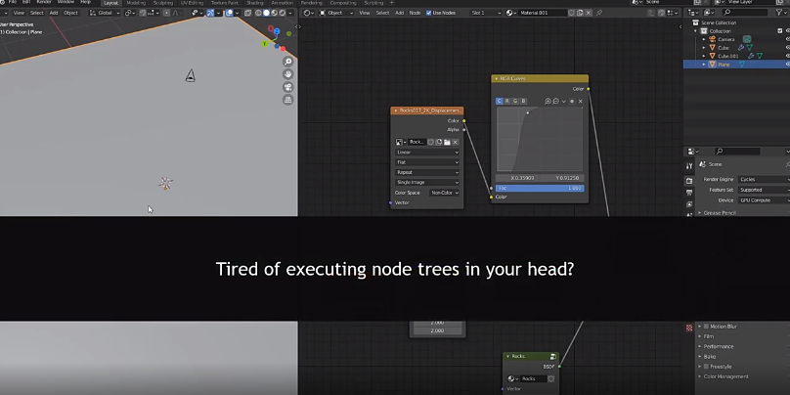Switch perspective/orthographic grid gizmo
Screen dimensions: 790x395
[x=288, y=100]
